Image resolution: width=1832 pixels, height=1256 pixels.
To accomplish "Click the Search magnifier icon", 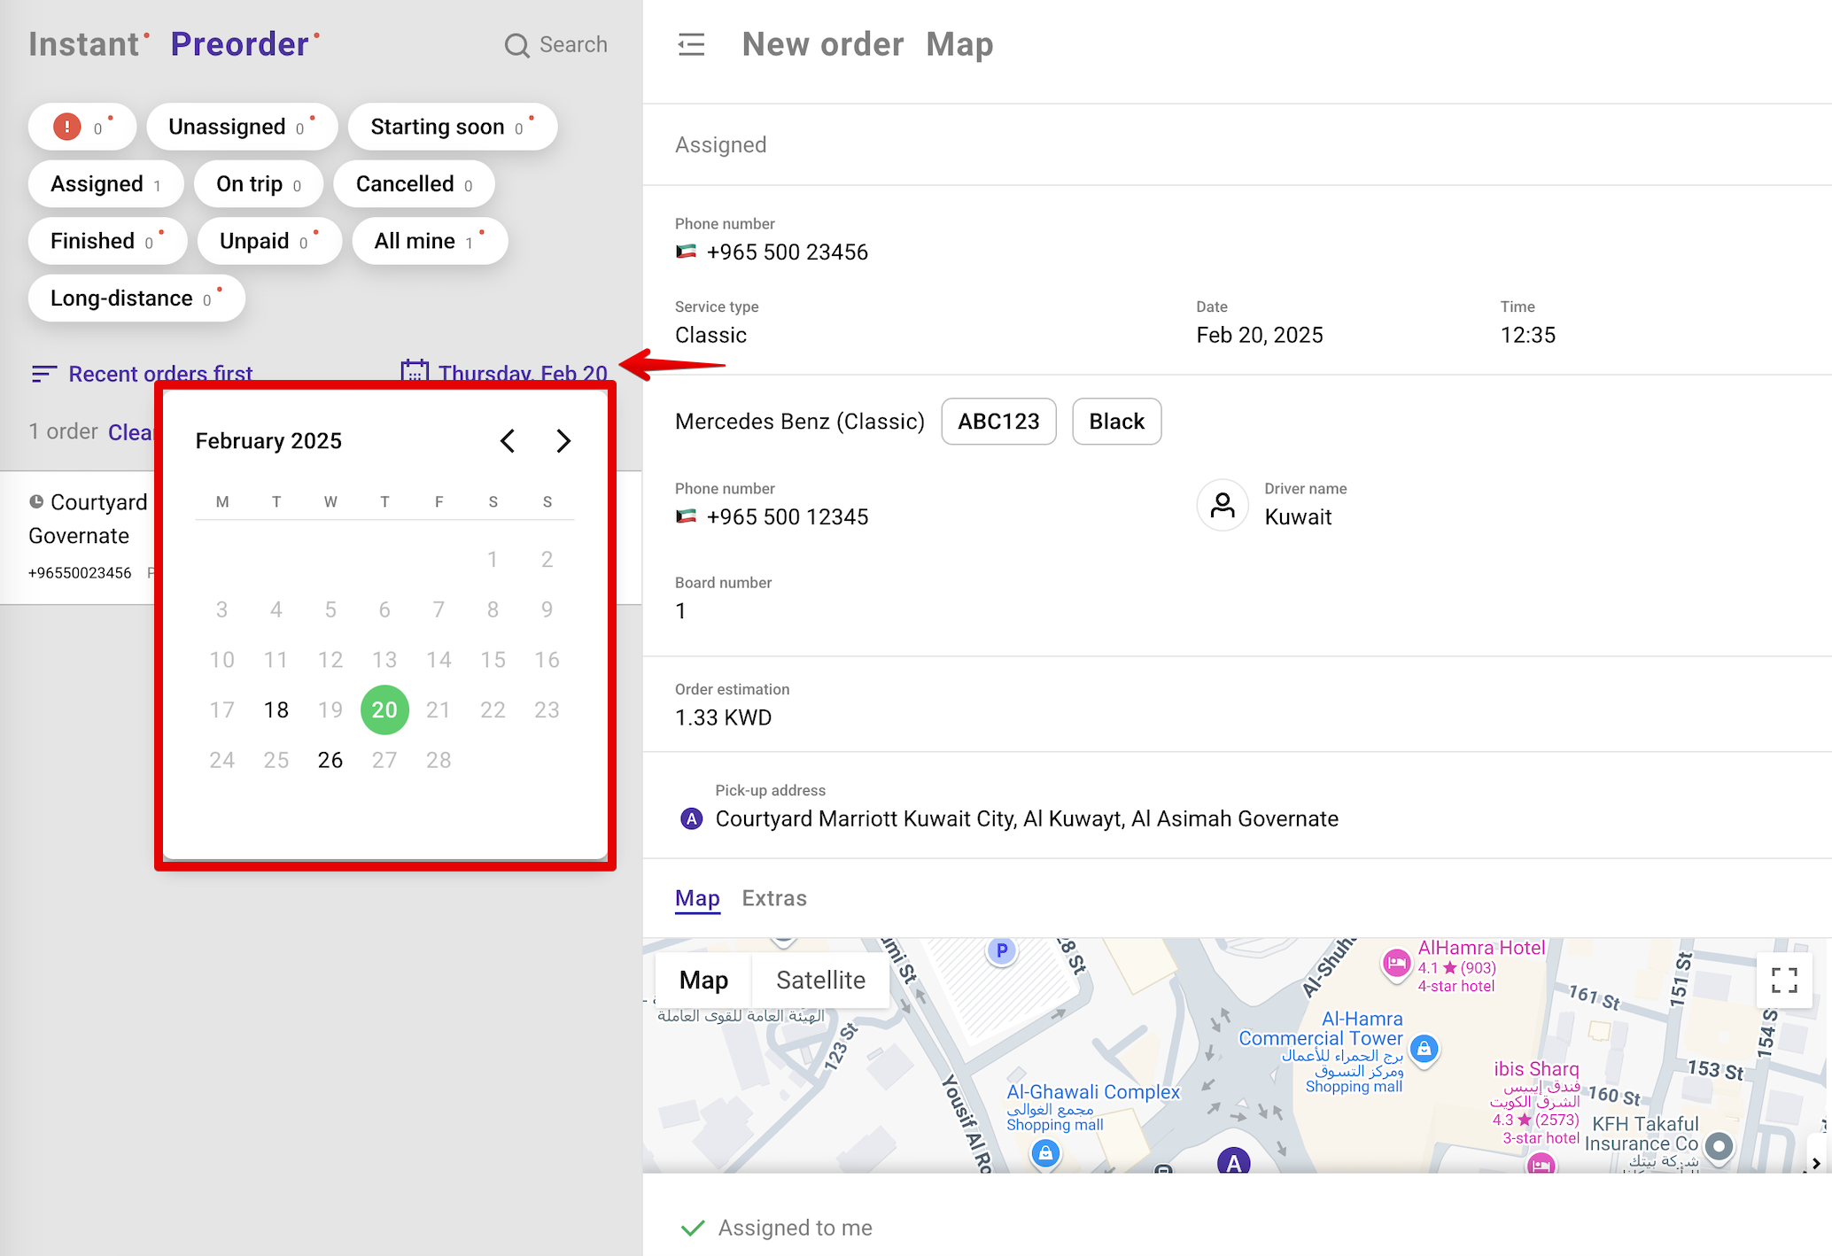I will (516, 45).
